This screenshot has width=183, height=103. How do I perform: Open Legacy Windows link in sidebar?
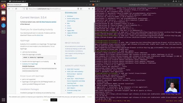point(72,33)
